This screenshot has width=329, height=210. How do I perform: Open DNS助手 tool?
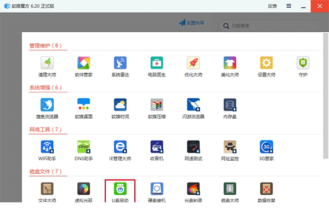pos(83,150)
